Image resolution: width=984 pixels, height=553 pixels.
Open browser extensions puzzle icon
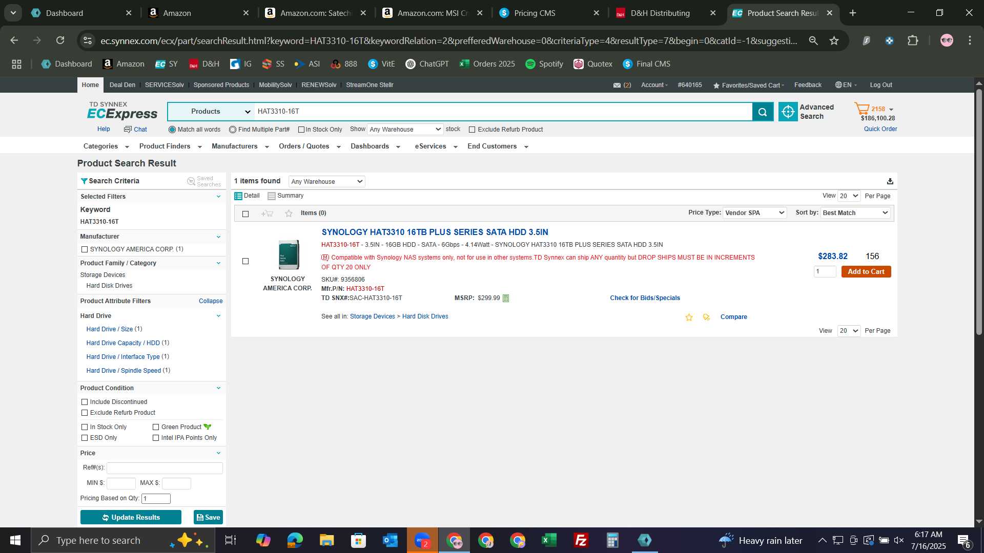tap(913, 40)
